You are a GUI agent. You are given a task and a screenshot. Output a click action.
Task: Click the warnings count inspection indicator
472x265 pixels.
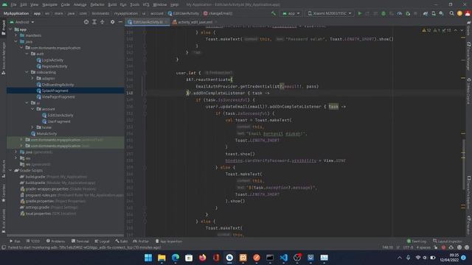click(x=427, y=30)
